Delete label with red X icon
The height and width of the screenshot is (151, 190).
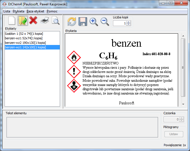pos(33,20)
